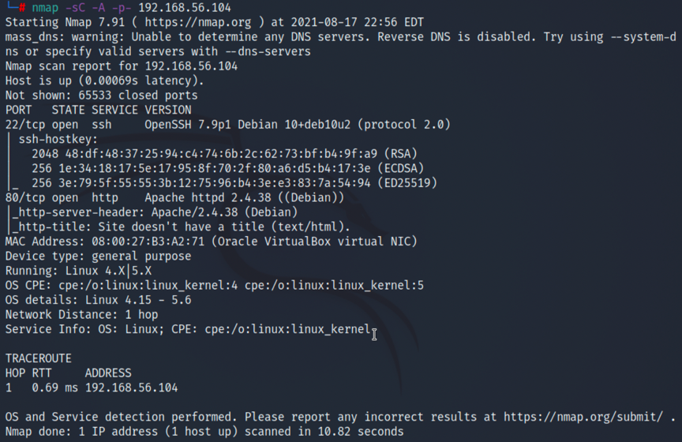Open the https://nmap.org/submit/ link
Screen dimensions: 682x442
click(583, 417)
